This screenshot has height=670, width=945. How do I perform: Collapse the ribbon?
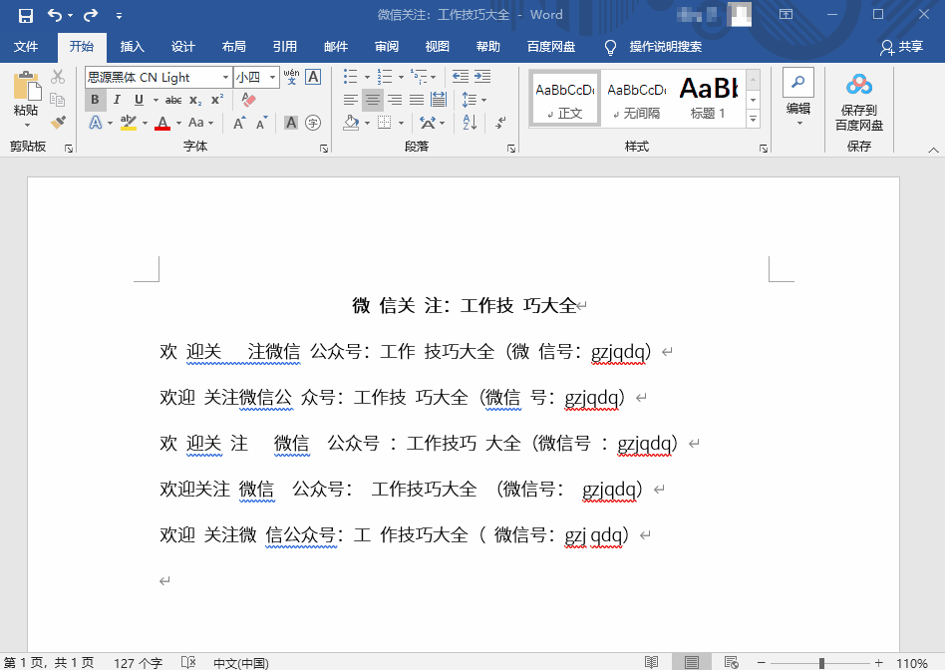click(933, 149)
